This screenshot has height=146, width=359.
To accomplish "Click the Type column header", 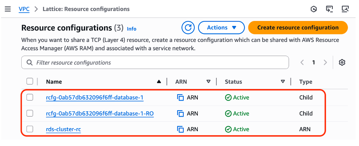I will pos(306,82).
